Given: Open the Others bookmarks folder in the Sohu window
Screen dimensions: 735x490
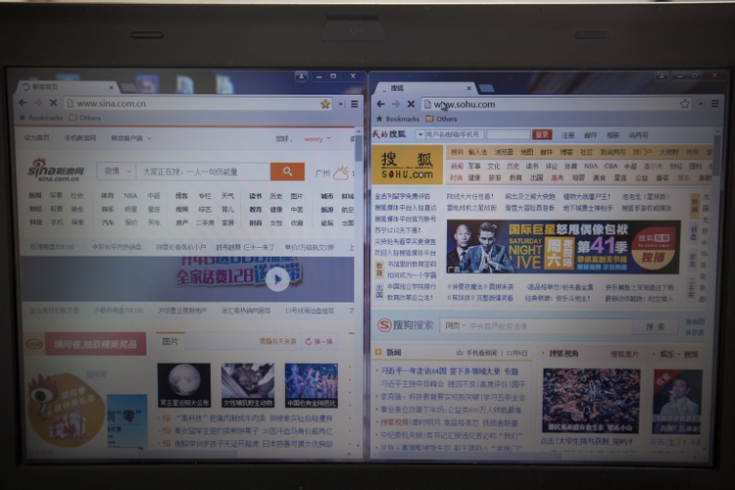Looking at the screenshot, I should [x=441, y=119].
